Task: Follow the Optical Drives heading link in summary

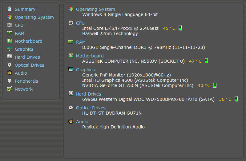Action: pos(91,108)
